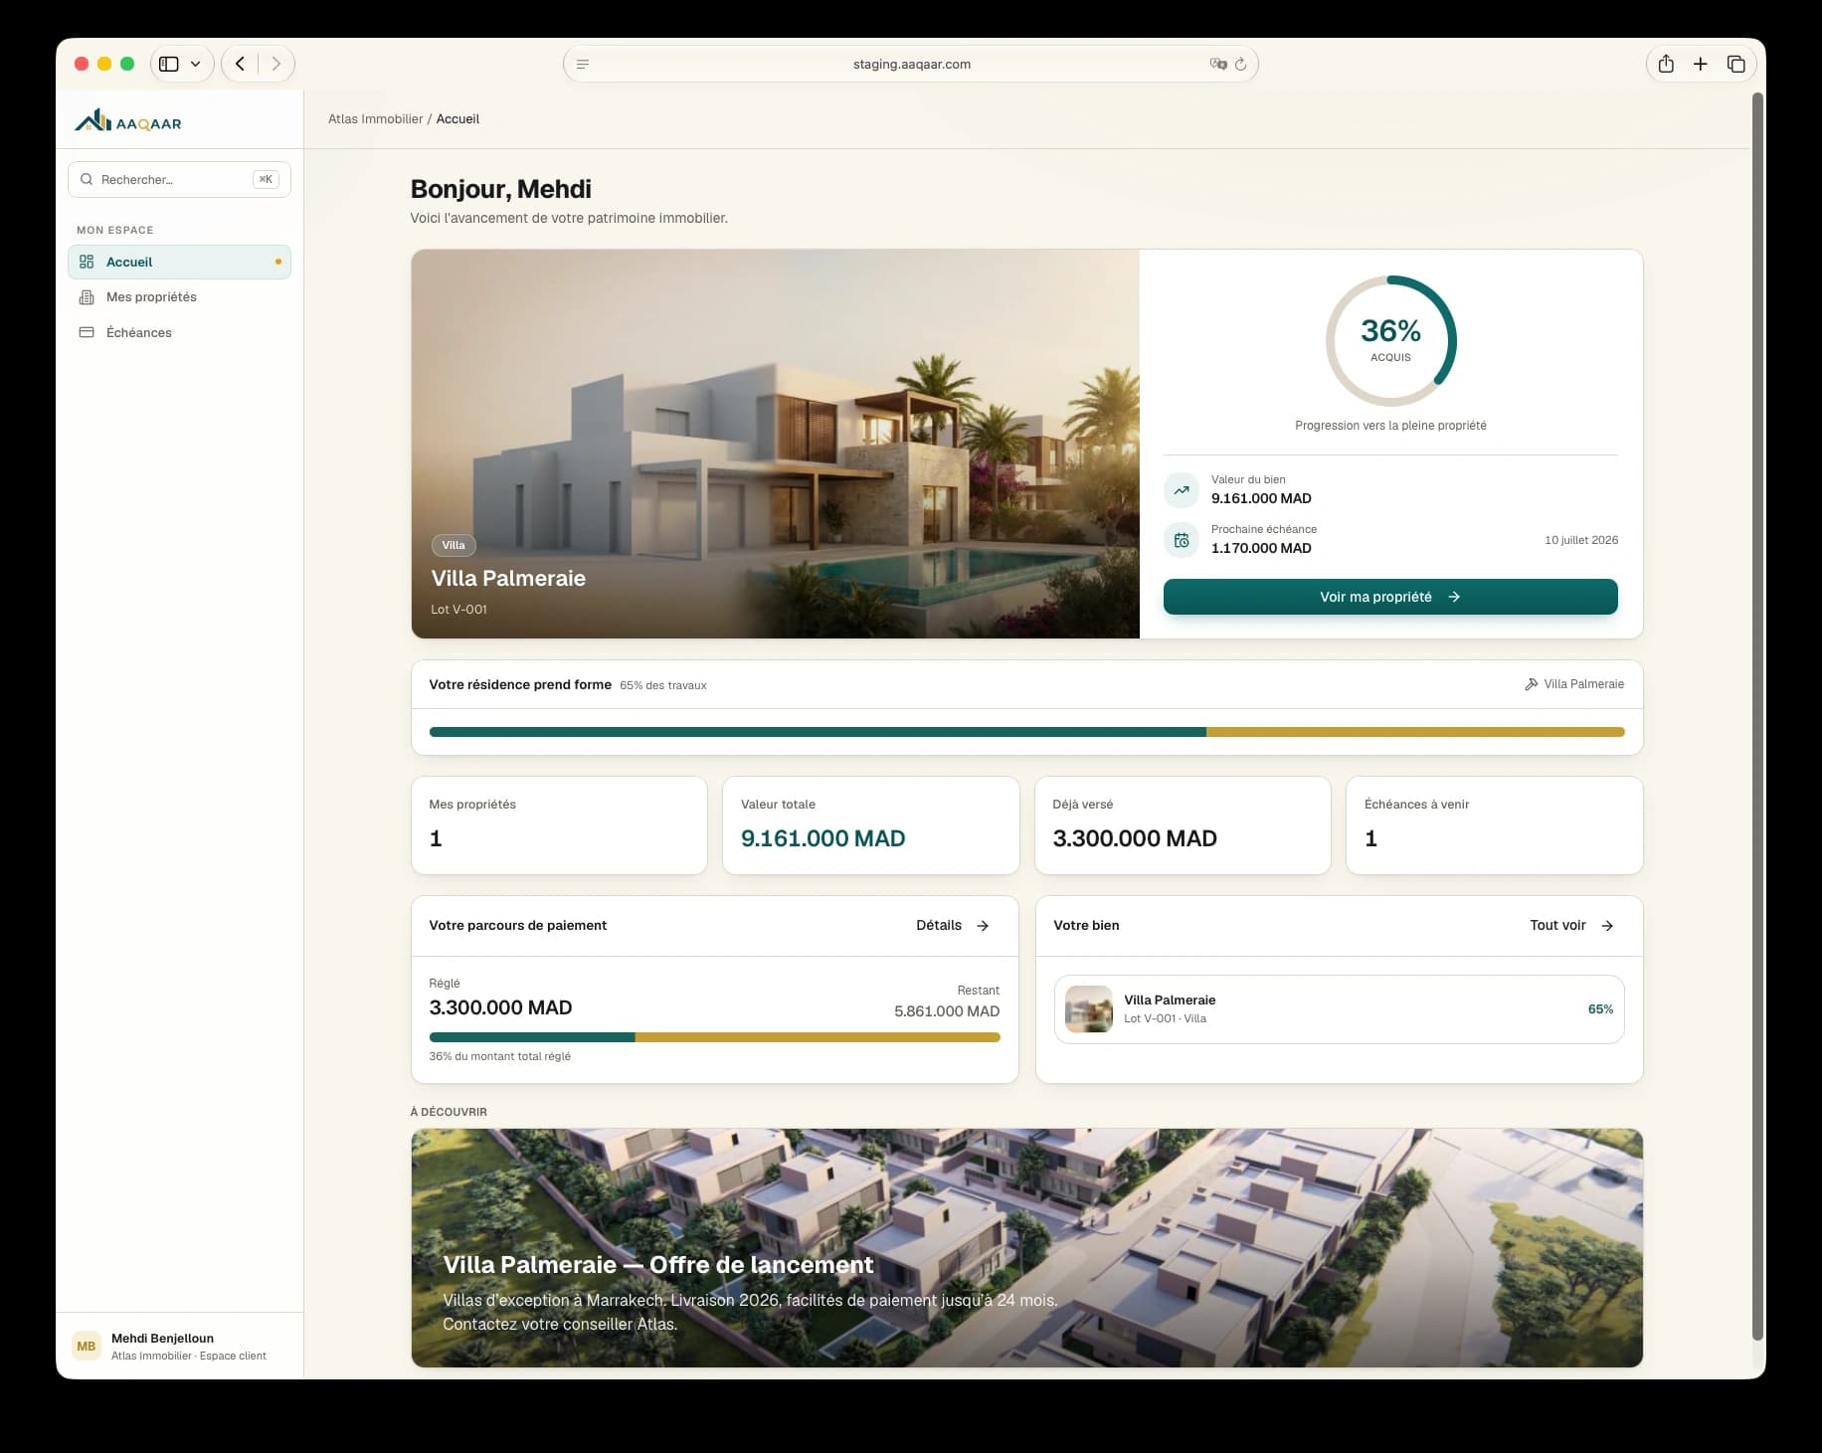Show tab overview icon
The height and width of the screenshot is (1453, 1822).
coord(1735,64)
